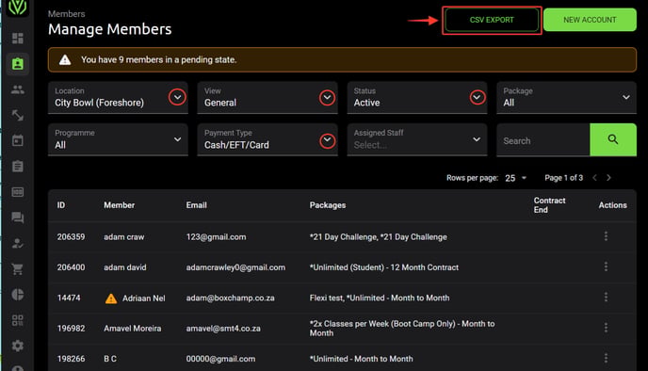This screenshot has height=371, width=648.
Task: Open the calendar sidebar icon
Action: coord(17,140)
